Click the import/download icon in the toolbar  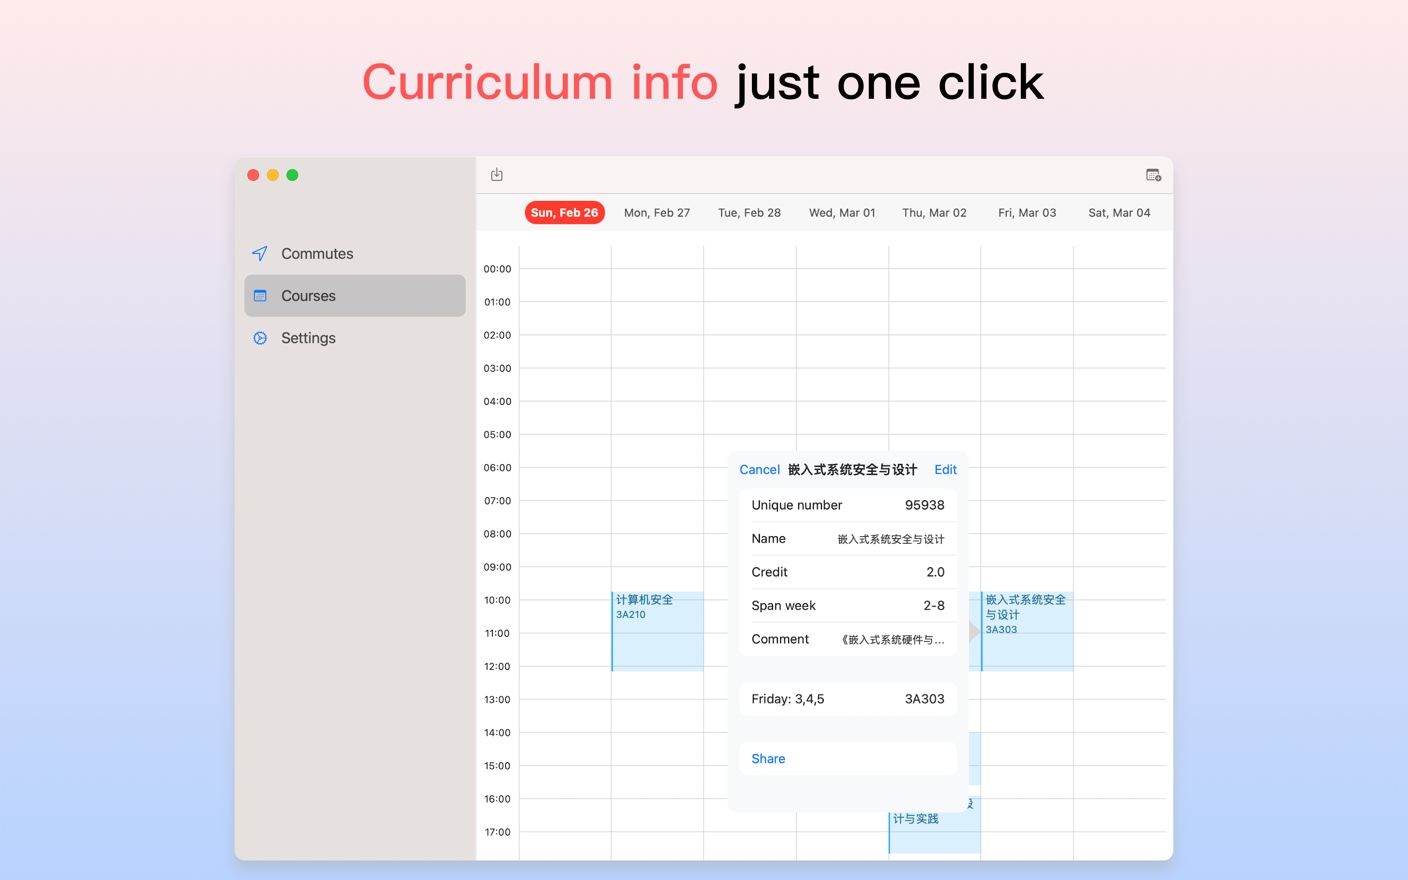point(496,175)
